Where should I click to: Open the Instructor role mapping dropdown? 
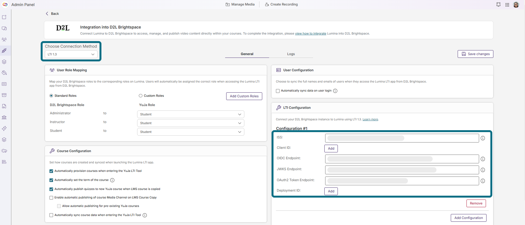pos(190,123)
